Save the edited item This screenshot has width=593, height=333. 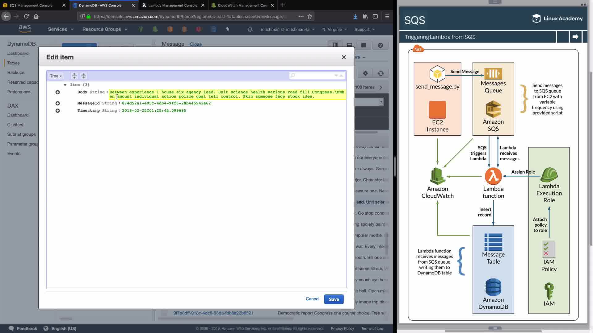(x=334, y=299)
